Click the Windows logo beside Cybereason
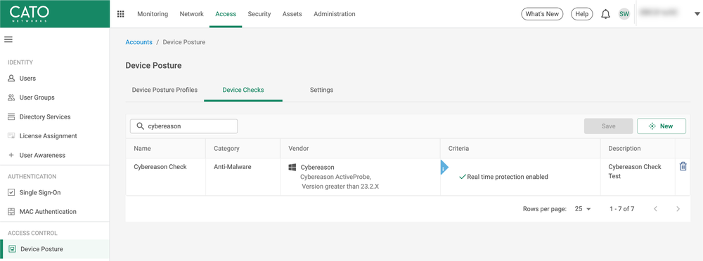 (292, 168)
